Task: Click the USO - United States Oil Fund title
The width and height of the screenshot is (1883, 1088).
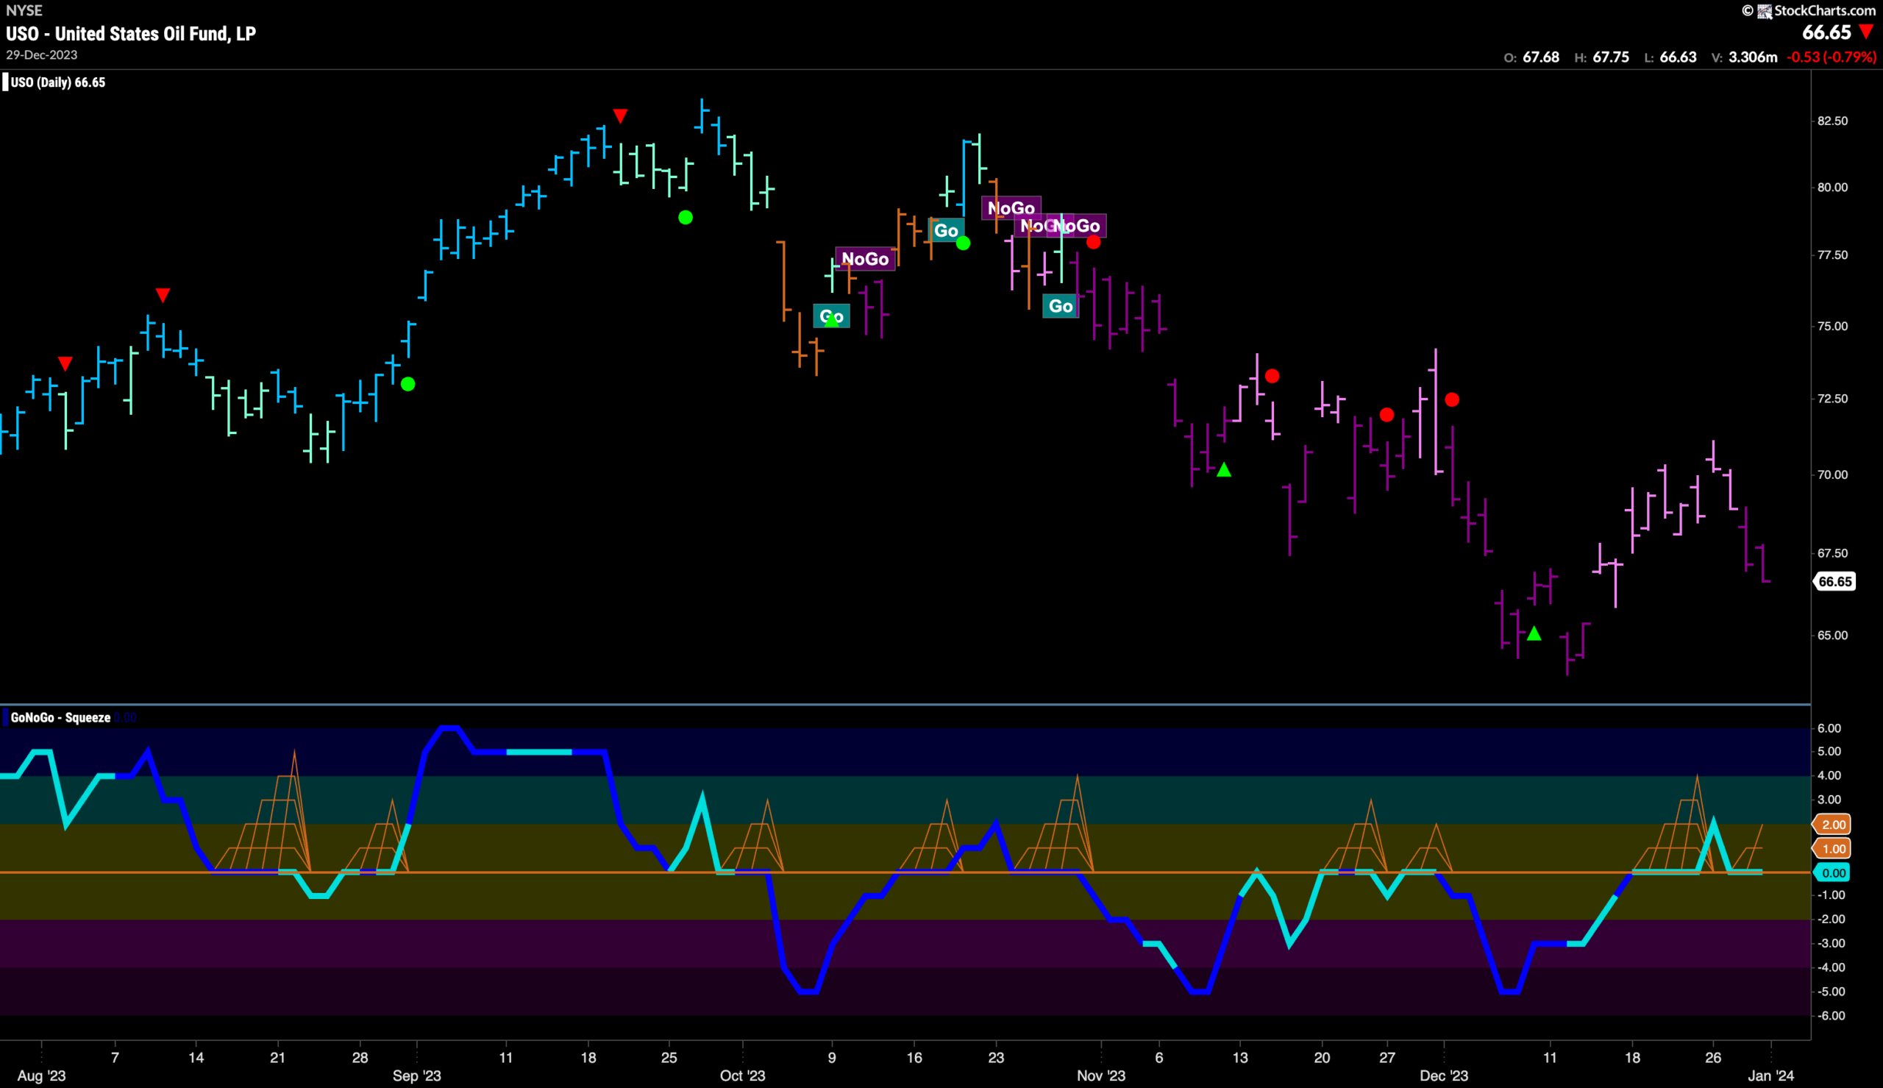Action: (131, 34)
